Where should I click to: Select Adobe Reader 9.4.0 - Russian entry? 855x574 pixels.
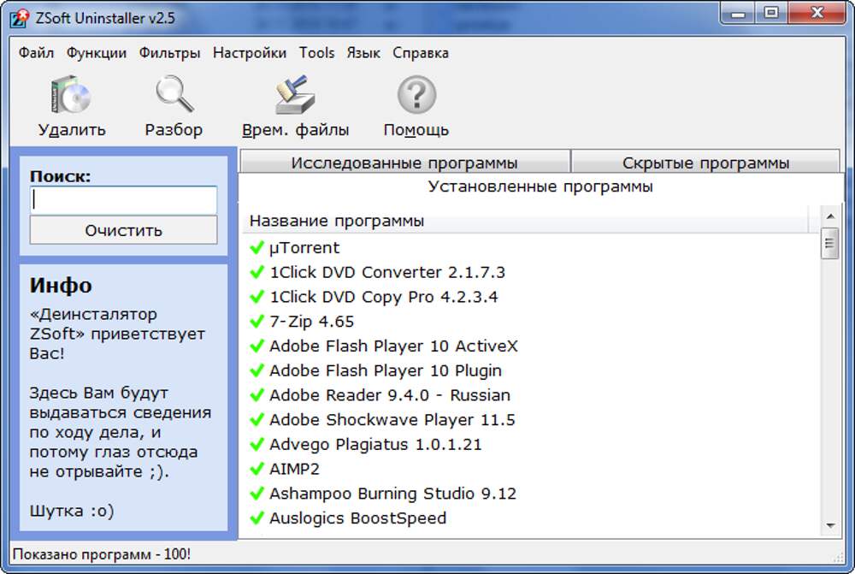389,395
